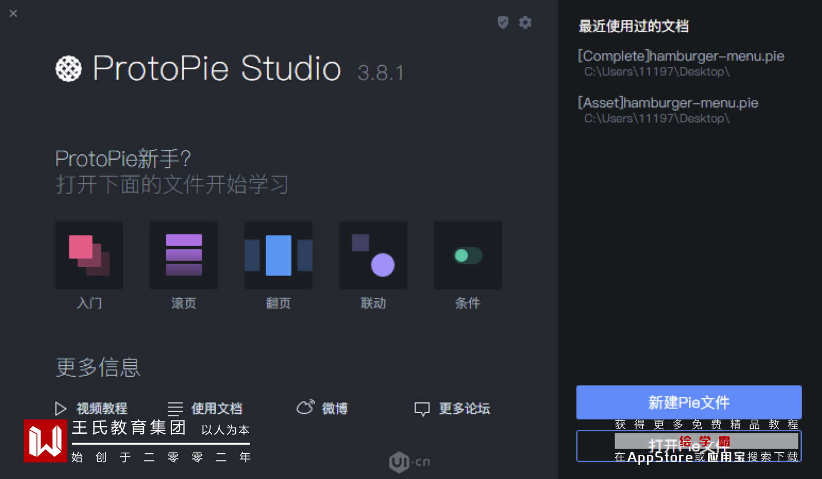The height and width of the screenshot is (479, 822).
Task: Open the 更多论坛 link
Action: [x=464, y=409]
